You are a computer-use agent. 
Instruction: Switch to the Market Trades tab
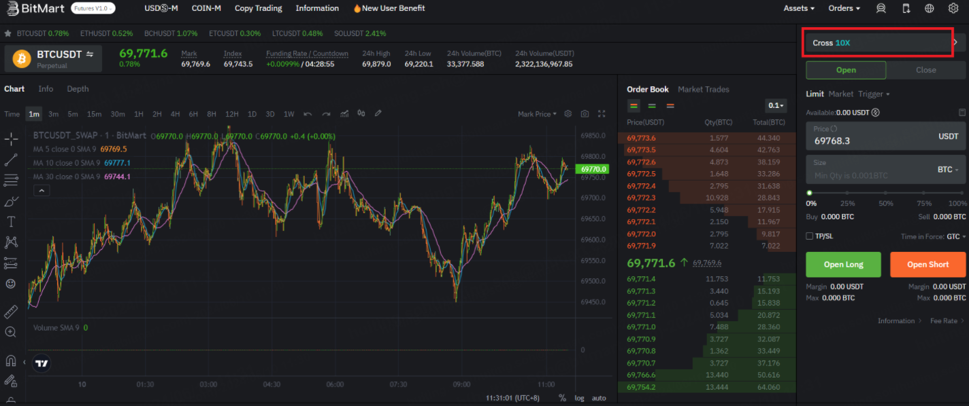[704, 89]
